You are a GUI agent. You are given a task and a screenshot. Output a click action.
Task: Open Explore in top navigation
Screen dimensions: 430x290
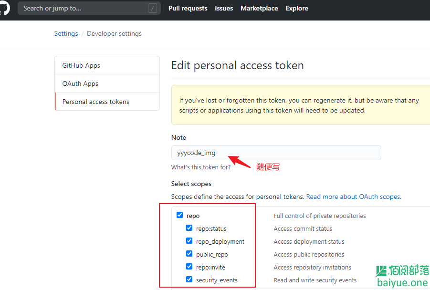point(297,8)
